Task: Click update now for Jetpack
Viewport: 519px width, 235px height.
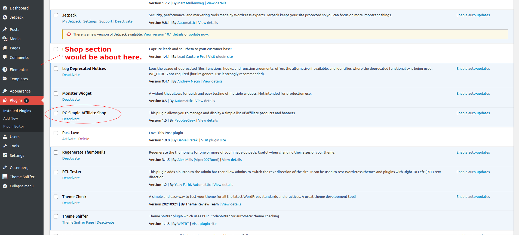Action: click(x=198, y=34)
